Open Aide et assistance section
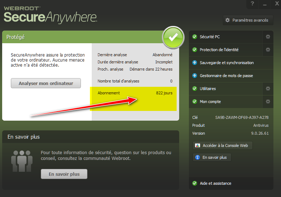The image size is (281, 197). pos(231,183)
